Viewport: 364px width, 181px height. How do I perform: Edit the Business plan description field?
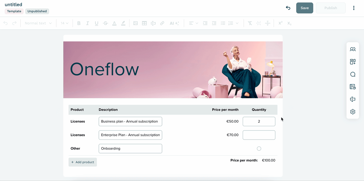tap(130, 121)
